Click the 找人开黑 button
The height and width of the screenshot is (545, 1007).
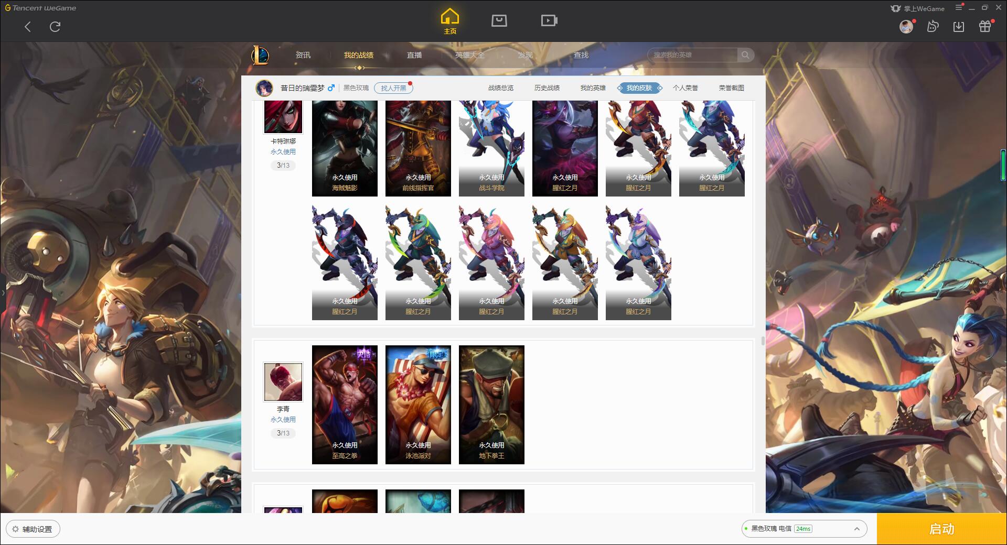(393, 88)
